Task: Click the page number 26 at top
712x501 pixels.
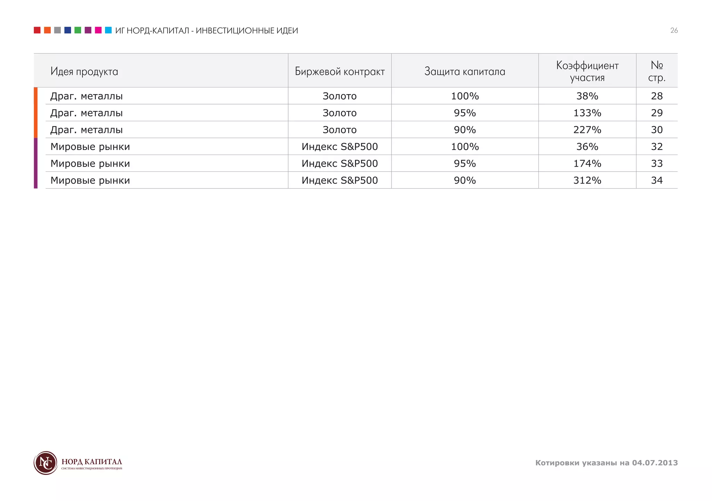Action: 674,31
